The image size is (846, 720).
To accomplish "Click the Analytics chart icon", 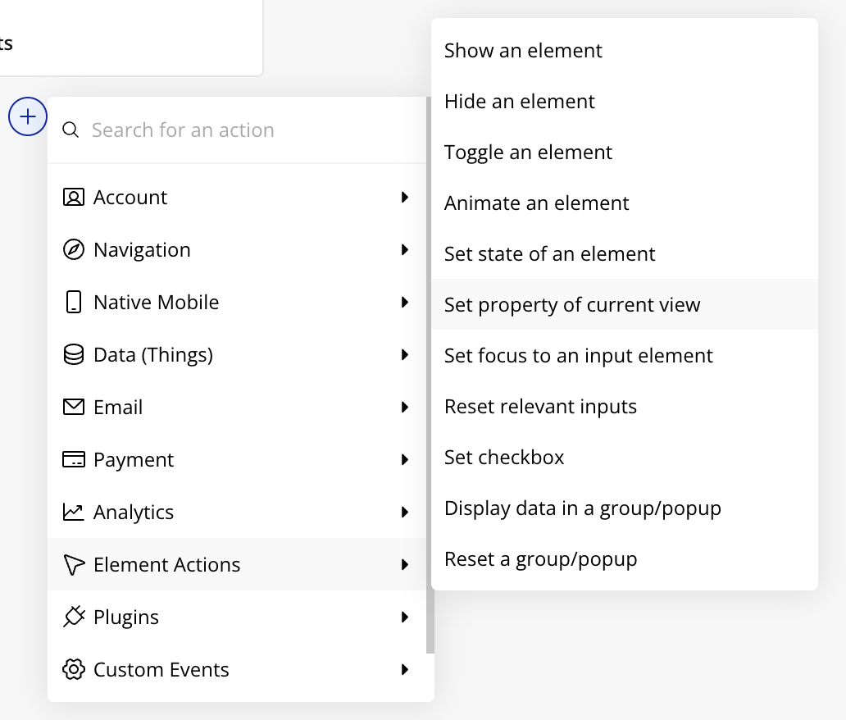I will (x=74, y=512).
